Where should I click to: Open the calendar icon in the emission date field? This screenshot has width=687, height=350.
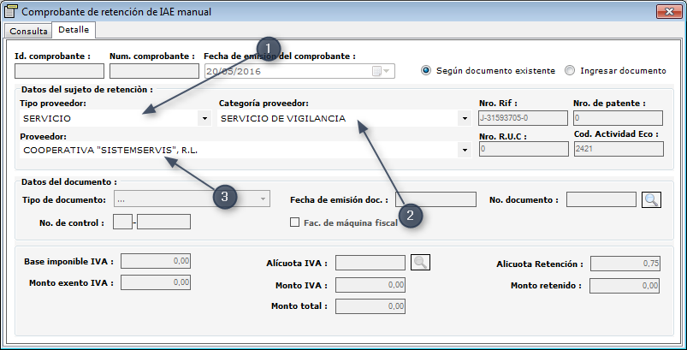[376, 71]
